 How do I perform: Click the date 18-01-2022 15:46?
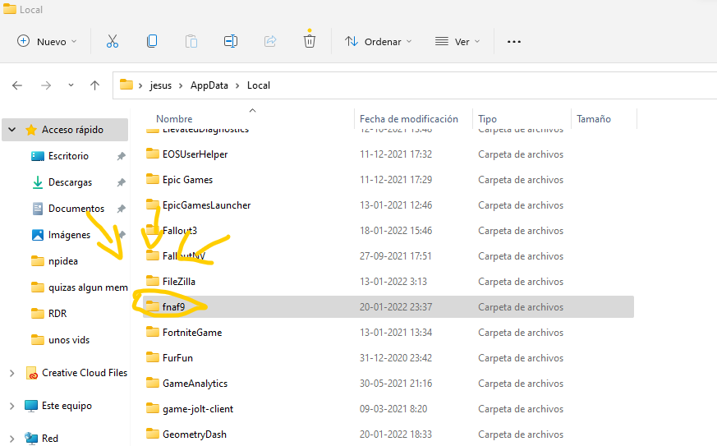[396, 231]
